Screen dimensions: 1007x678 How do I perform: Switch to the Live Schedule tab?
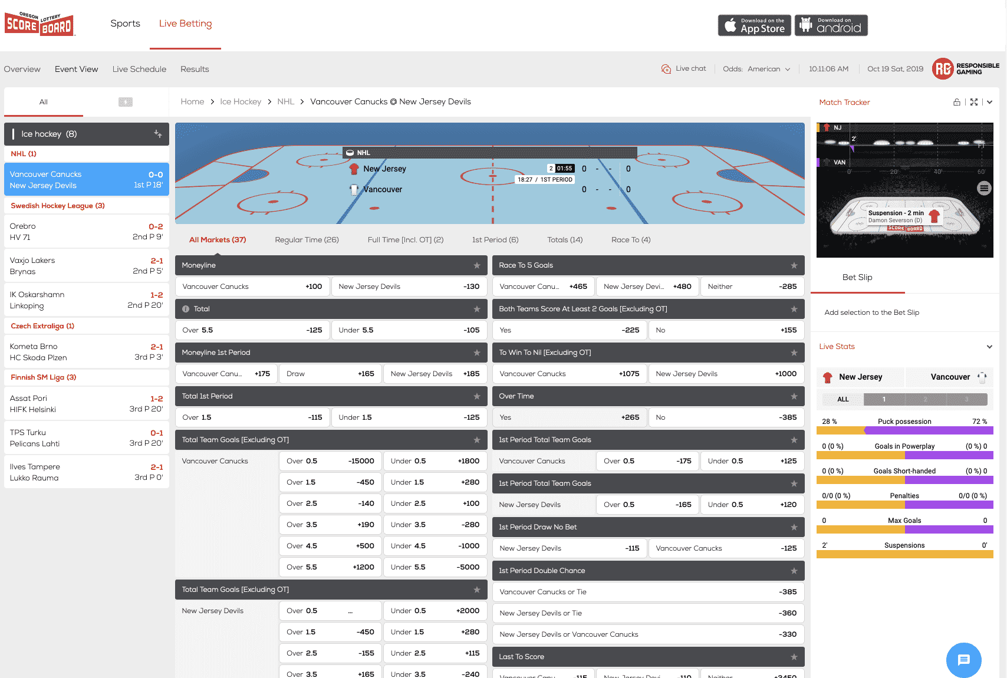click(139, 69)
